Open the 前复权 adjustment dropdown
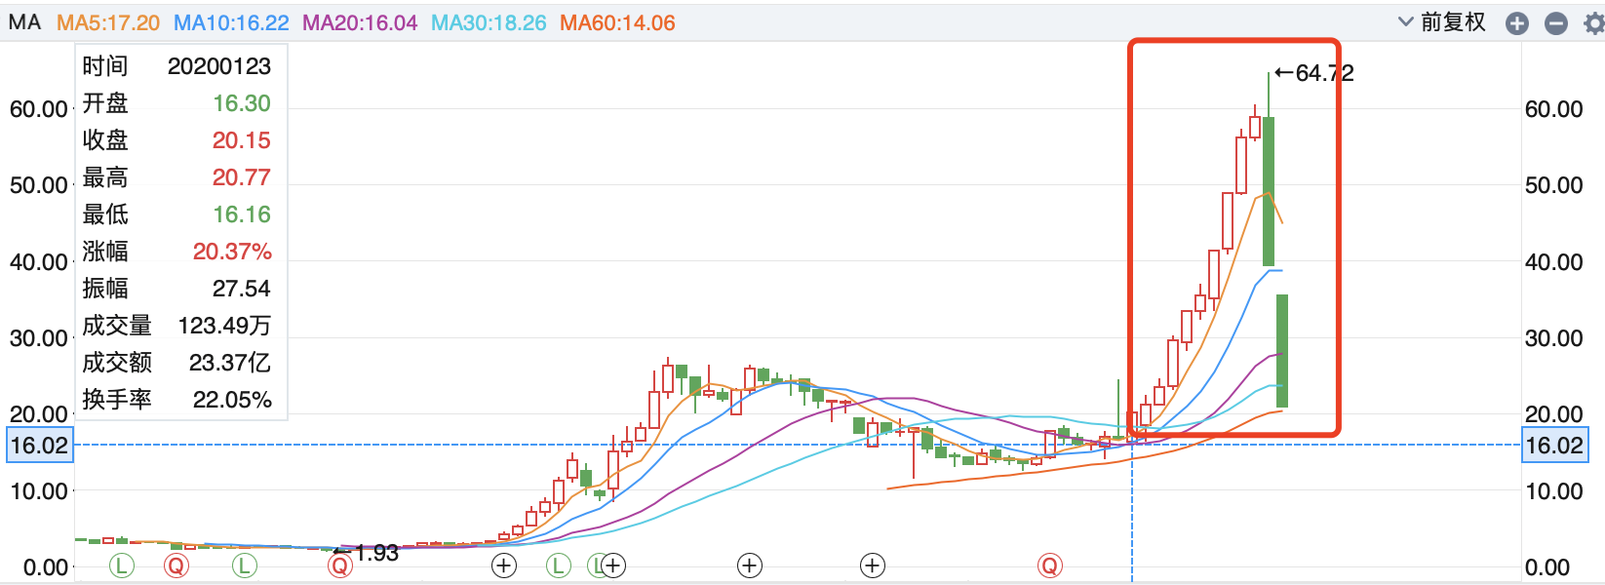1605x585 pixels. click(x=1441, y=22)
